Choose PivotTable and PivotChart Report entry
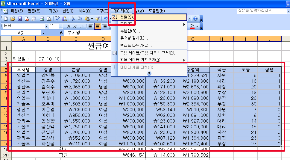Image resolution: width=290 pixels, height=160 pixels. [149, 53]
